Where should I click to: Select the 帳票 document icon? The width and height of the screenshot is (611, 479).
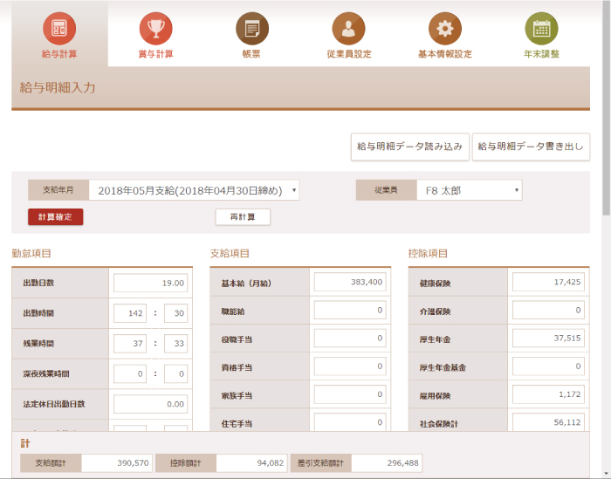click(x=251, y=29)
